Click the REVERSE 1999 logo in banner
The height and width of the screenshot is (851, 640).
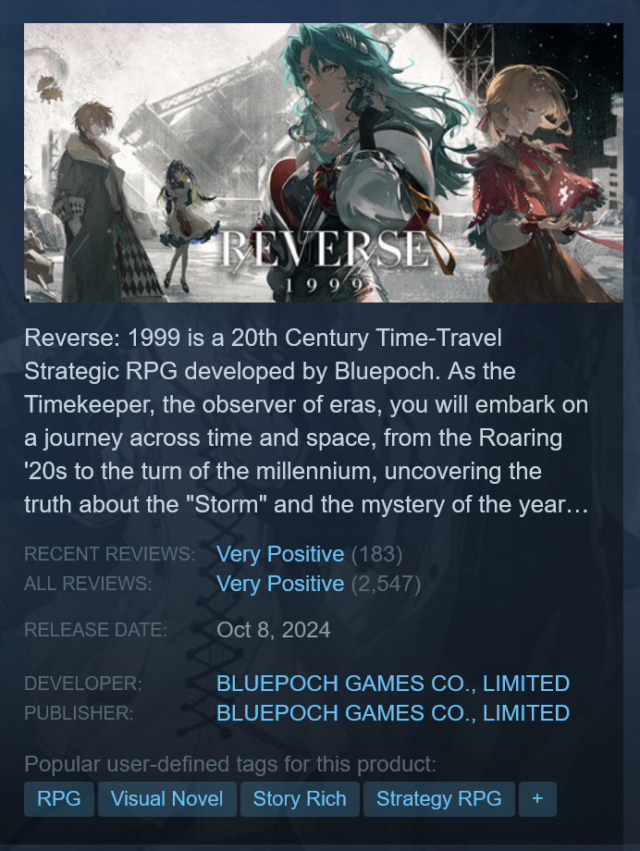coord(325,259)
